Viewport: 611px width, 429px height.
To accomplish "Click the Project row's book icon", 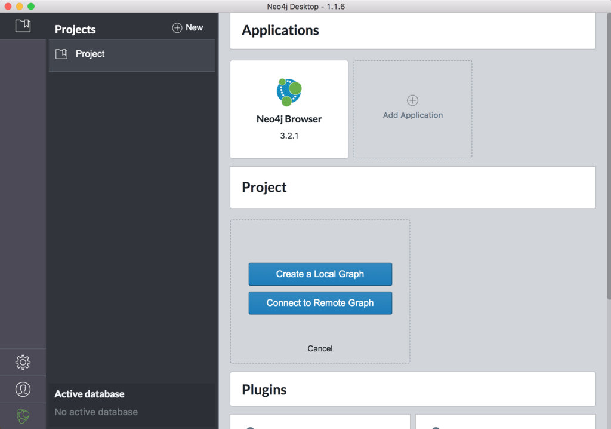I will click(x=61, y=54).
